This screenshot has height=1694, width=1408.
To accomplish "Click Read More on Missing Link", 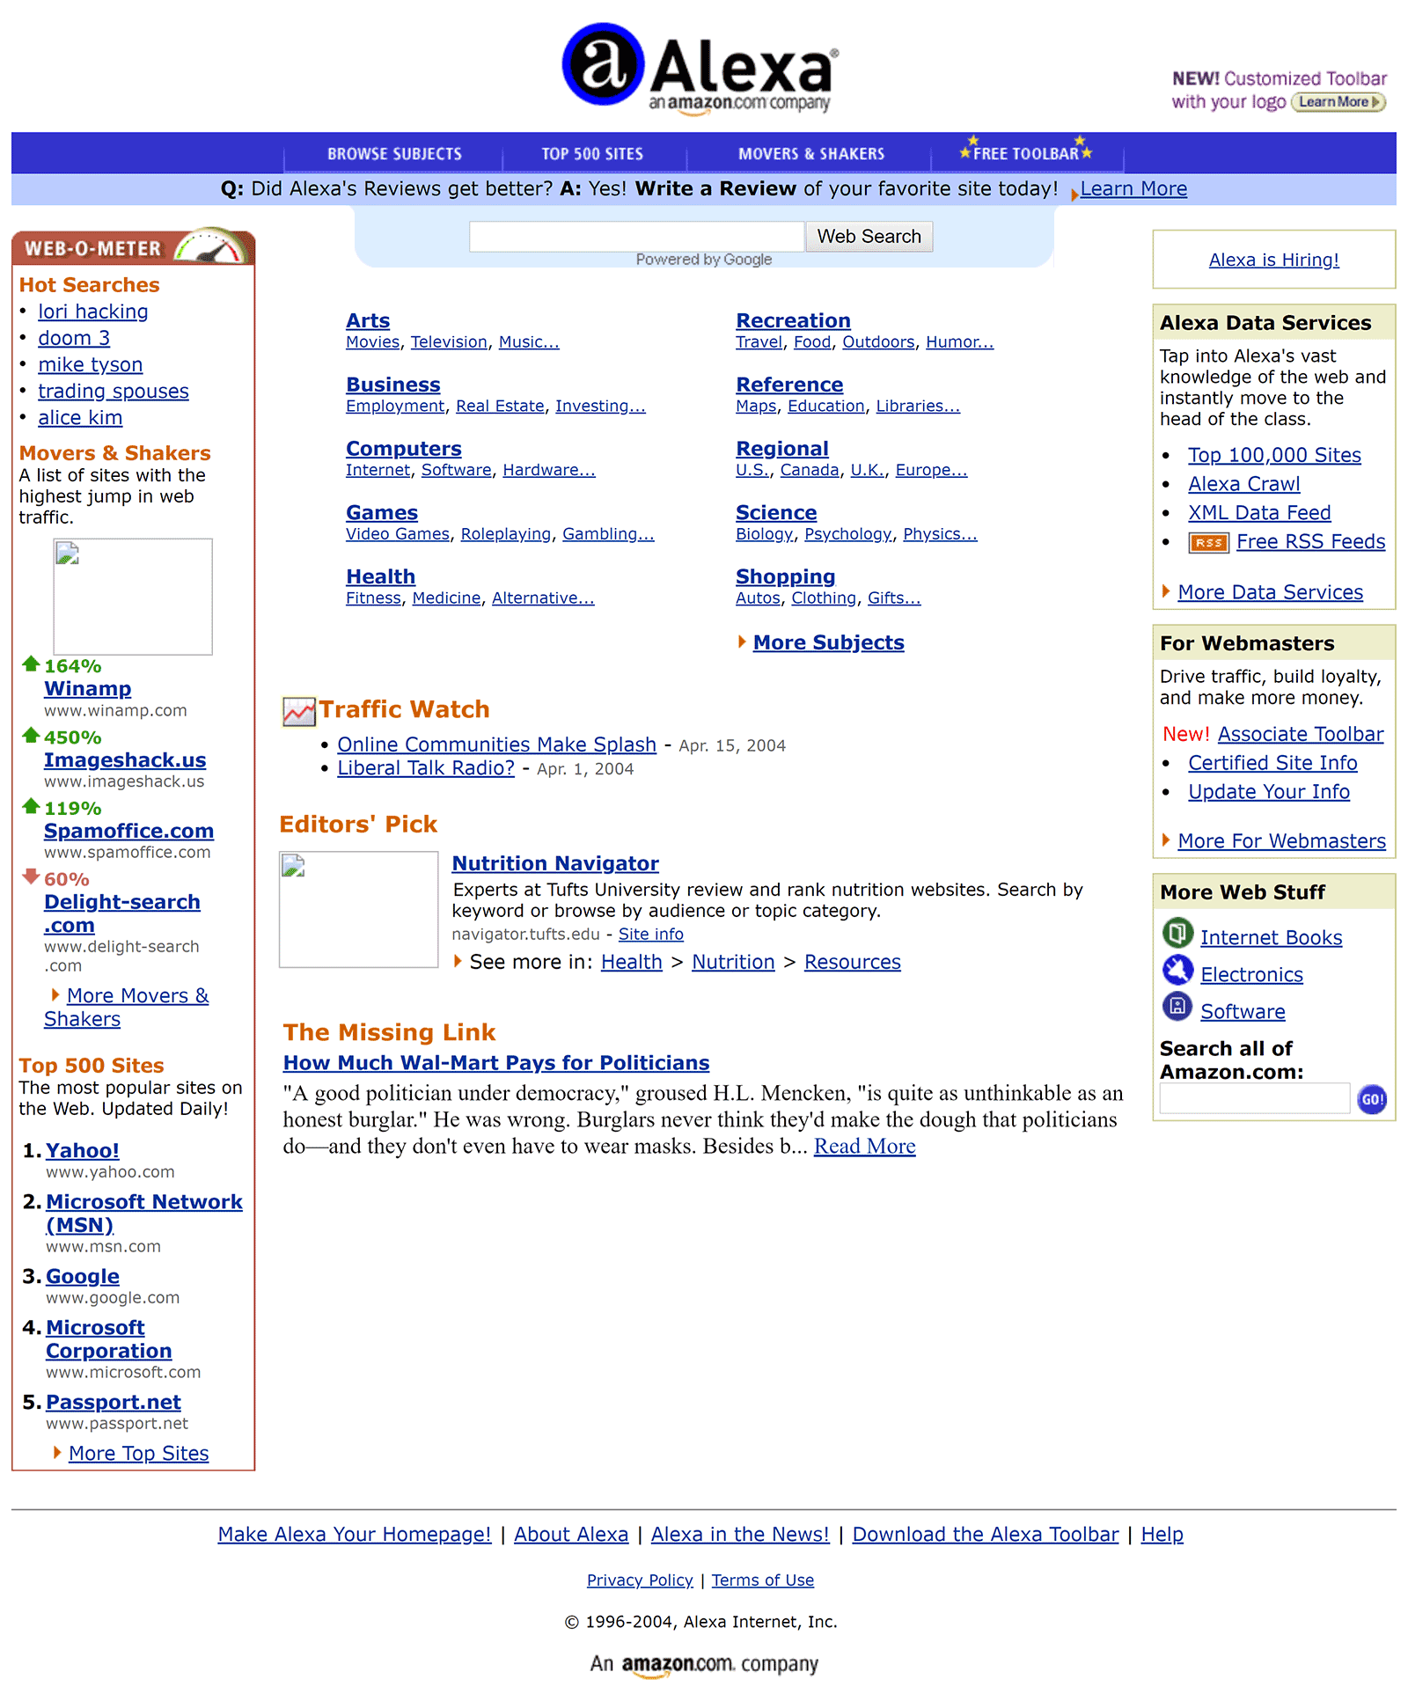I will [865, 1147].
